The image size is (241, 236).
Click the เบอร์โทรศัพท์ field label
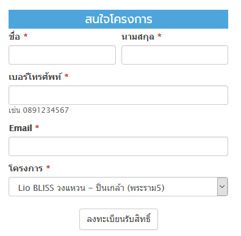[35, 77]
